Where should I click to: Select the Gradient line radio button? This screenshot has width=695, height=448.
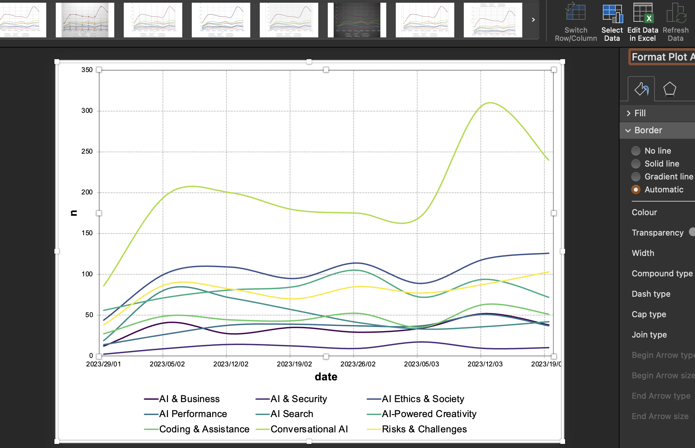coord(635,176)
